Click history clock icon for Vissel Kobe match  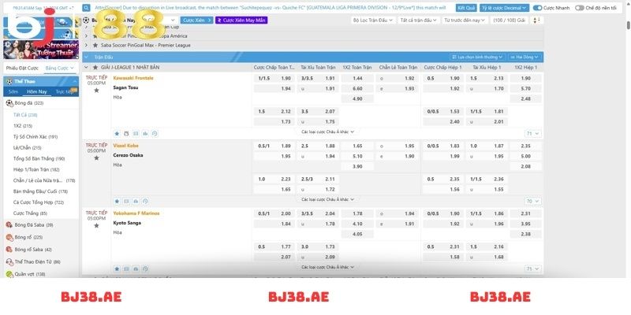tap(145, 201)
